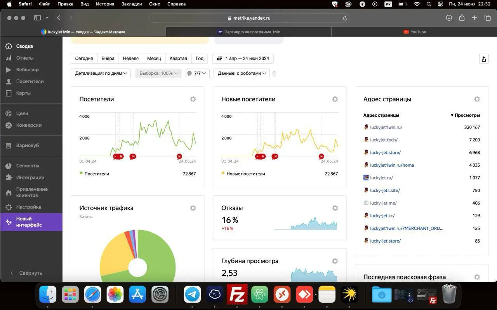Select the Год period
Image resolution: width=497 pixels, height=310 pixels.
point(200,59)
